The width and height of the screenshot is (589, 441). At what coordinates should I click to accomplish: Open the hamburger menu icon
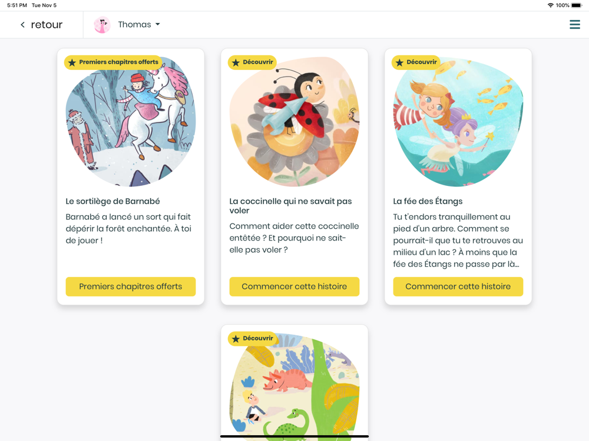coord(574,24)
